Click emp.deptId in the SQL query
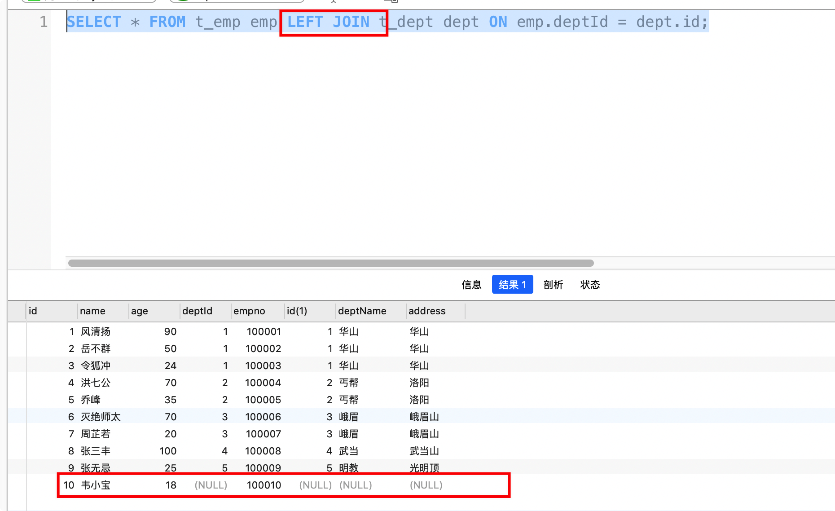This screenshot has height=511, width=835. tap(562, 22)
